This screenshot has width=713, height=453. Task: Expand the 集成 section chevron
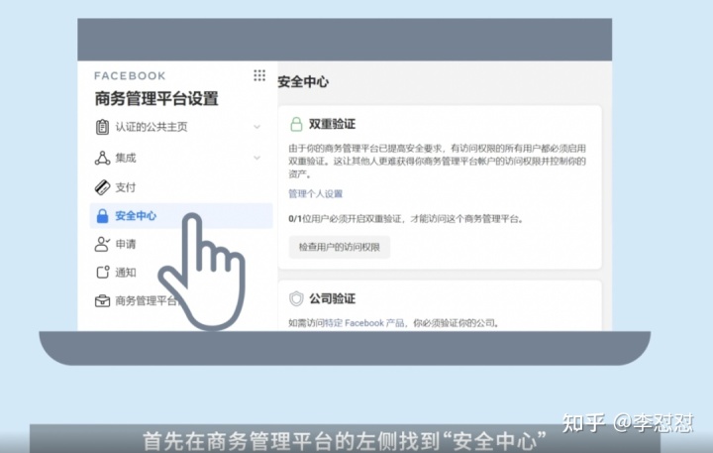click(x=256, y=158)
